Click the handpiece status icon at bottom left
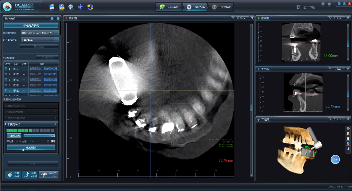 (48, 174)
